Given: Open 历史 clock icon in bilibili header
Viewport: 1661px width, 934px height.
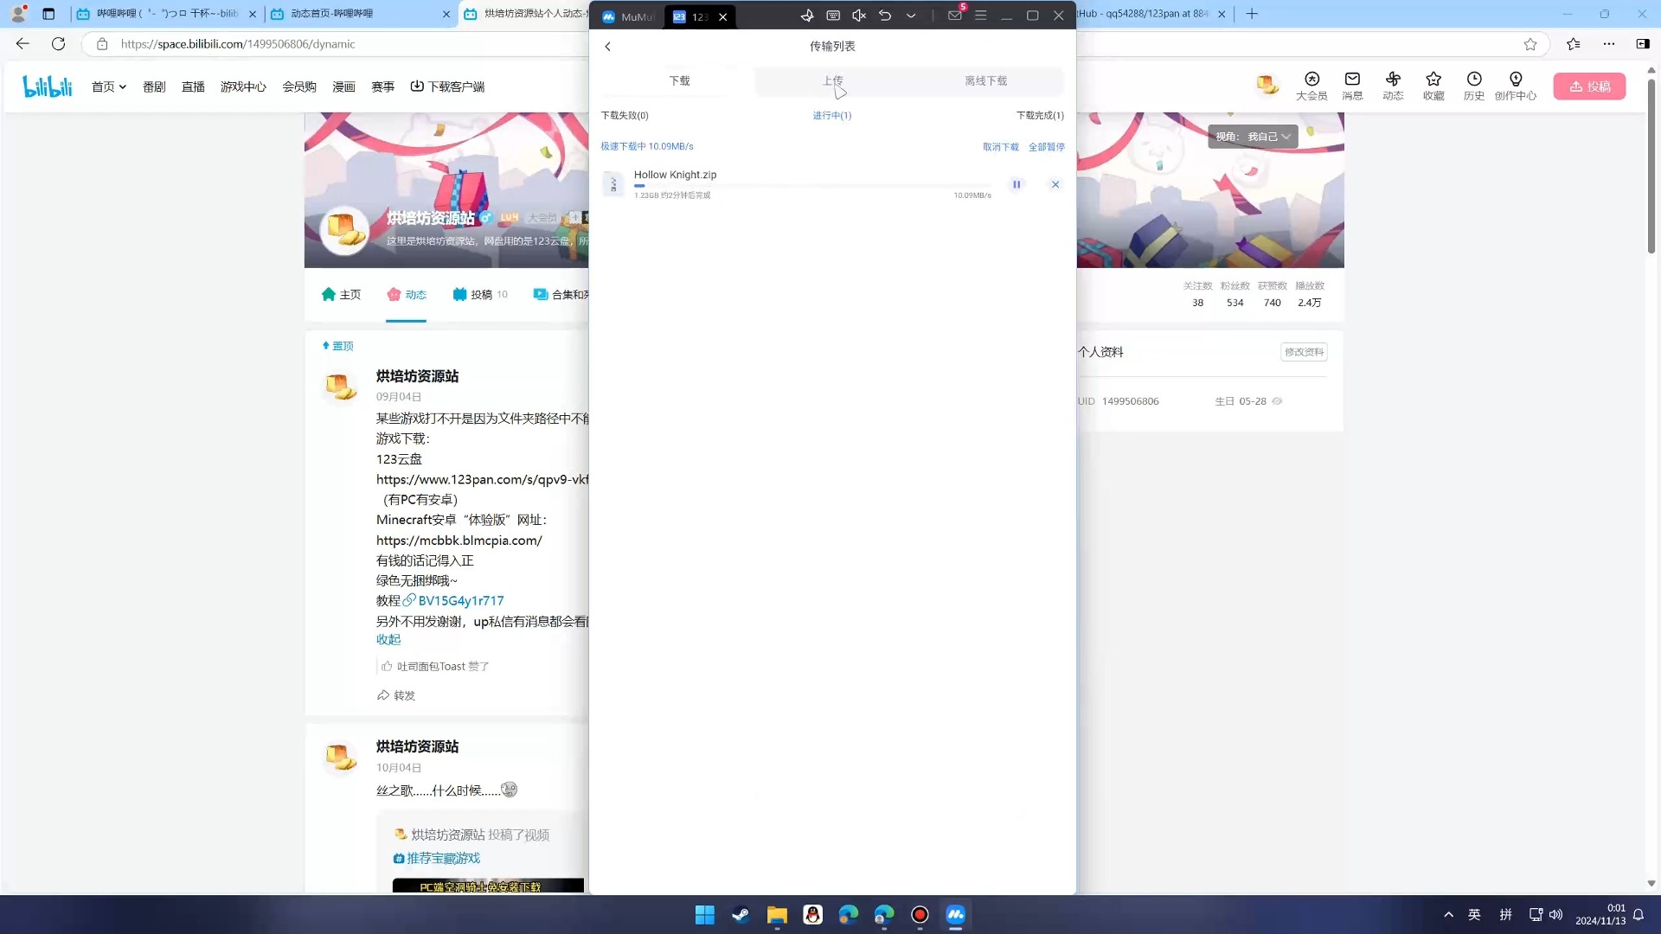Looking at the screenshot, I should pyautogui.click(x=1474, y=86).
